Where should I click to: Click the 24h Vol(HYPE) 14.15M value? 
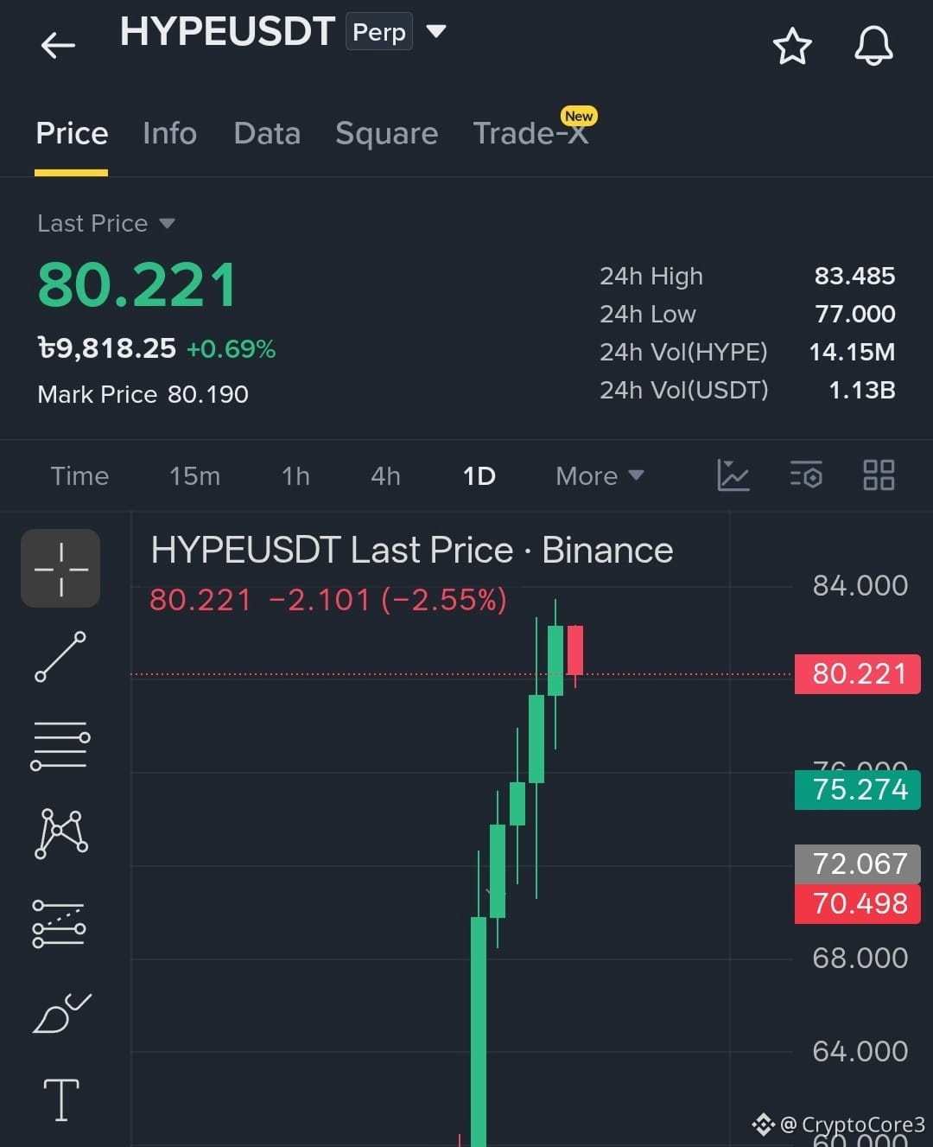click(852, 353)
